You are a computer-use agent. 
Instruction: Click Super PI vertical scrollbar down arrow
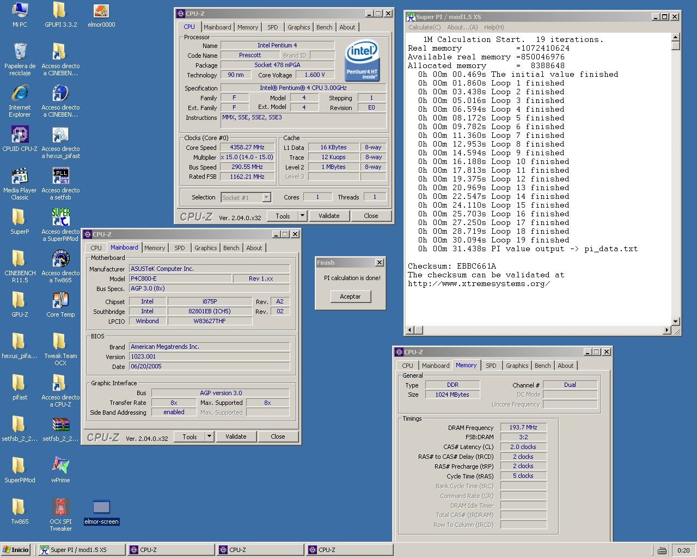[x=676, y=322]
